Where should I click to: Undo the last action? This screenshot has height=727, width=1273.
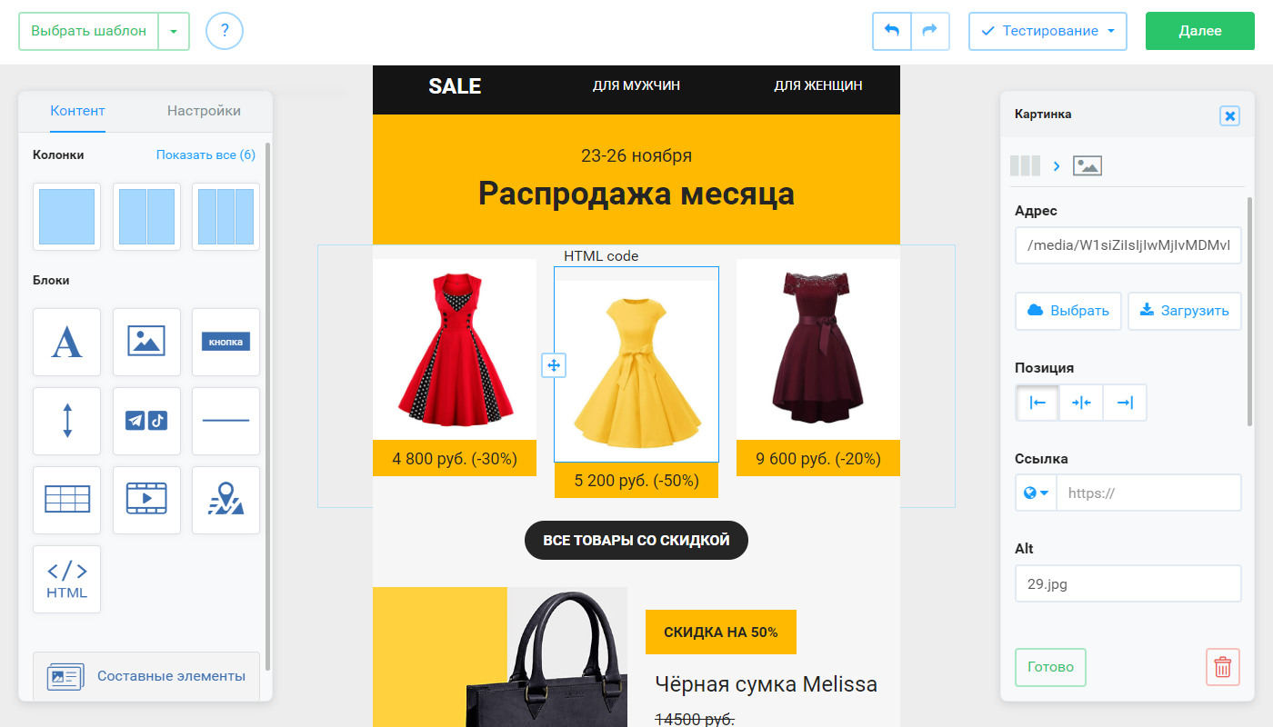892,31
